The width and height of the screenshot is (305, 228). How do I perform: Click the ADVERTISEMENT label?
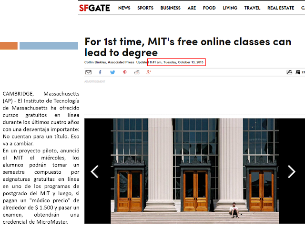(x=95, y=81)
